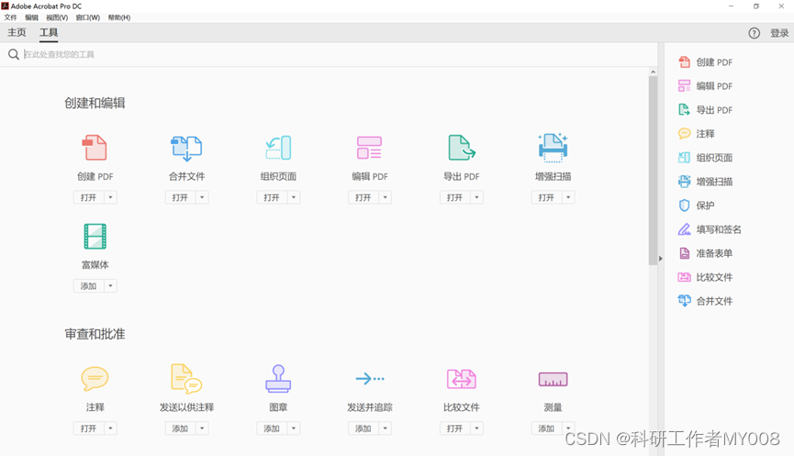Viewport: 794px width, 456px height.
Task: Click 打开 button under 注释
Action: tap(89, 428)
